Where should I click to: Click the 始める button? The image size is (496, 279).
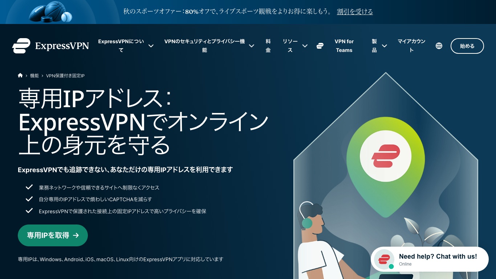coord(467,46)
